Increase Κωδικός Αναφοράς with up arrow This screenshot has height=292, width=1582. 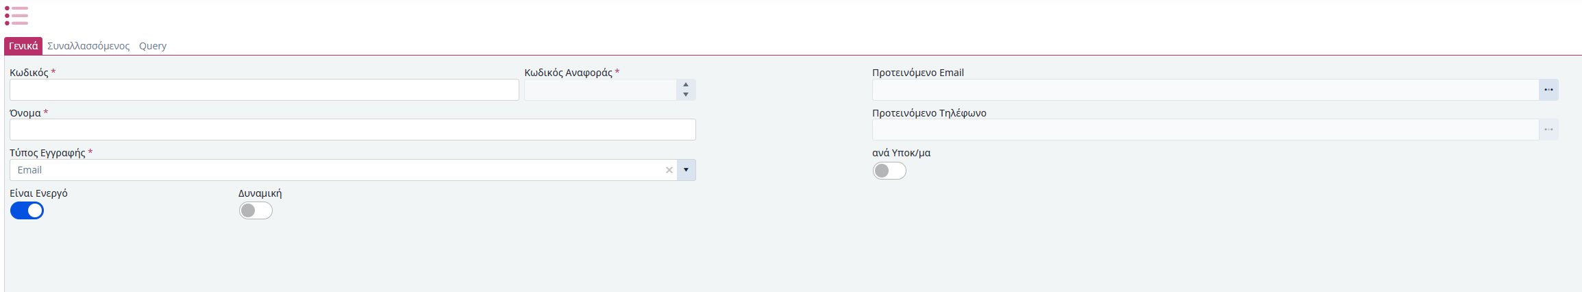pos(686,85)
